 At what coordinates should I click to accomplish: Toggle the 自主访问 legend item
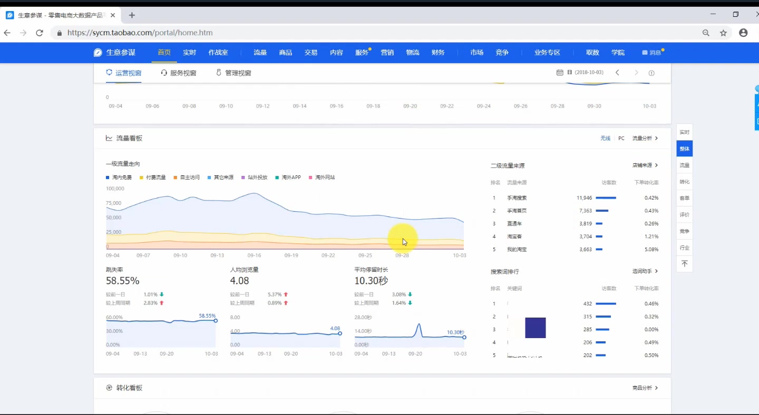[x=187, y=177]
